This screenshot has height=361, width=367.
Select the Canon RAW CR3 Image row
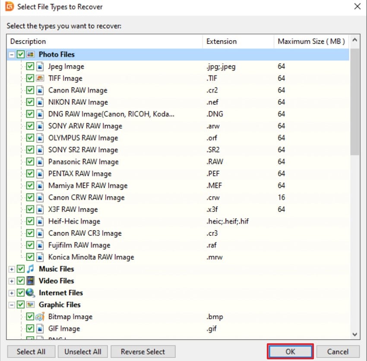point(178,233)
